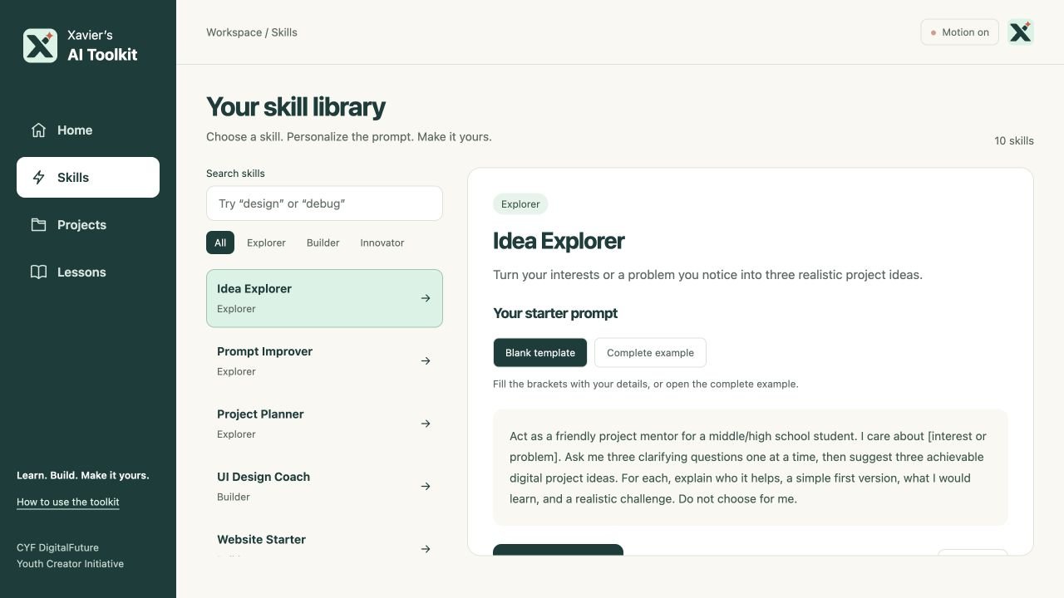Filter skills by Innovator
This screenshot has height=598, width=1064.
382,243
